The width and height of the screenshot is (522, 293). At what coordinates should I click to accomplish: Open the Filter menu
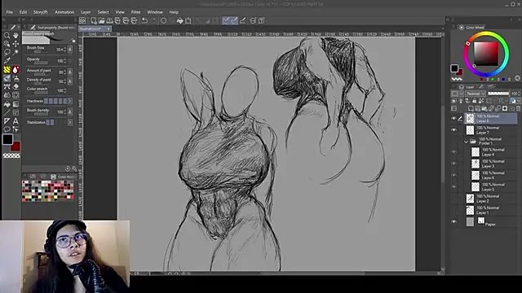click(135, 12)
